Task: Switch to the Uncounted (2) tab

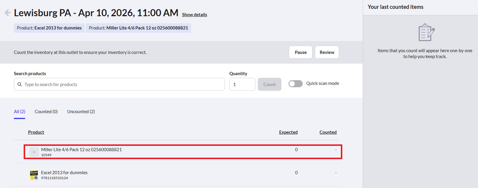Action: point(81,112)
